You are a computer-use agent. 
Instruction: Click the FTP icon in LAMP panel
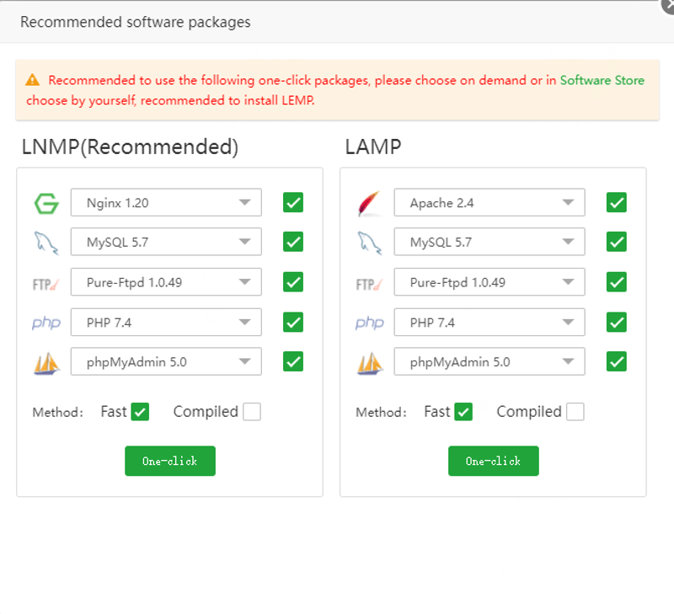coord(369,284)
